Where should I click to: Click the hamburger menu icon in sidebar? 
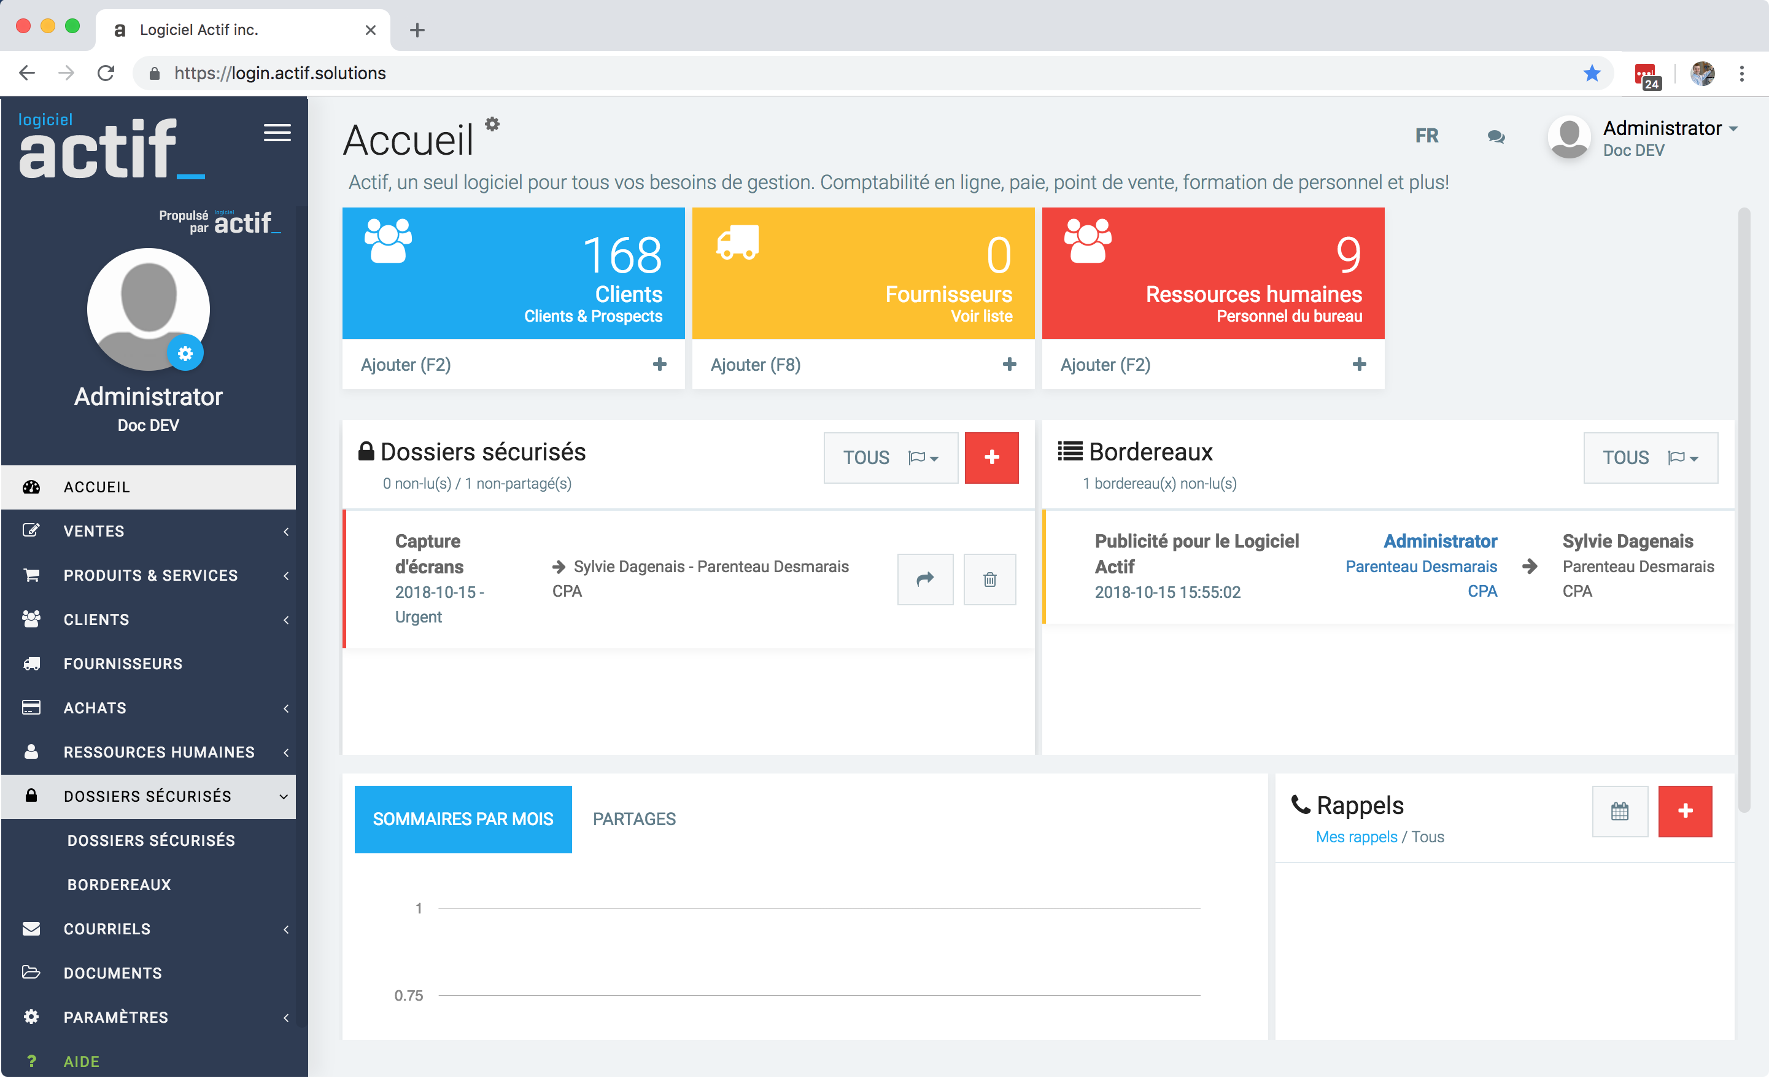coord(276,133)
